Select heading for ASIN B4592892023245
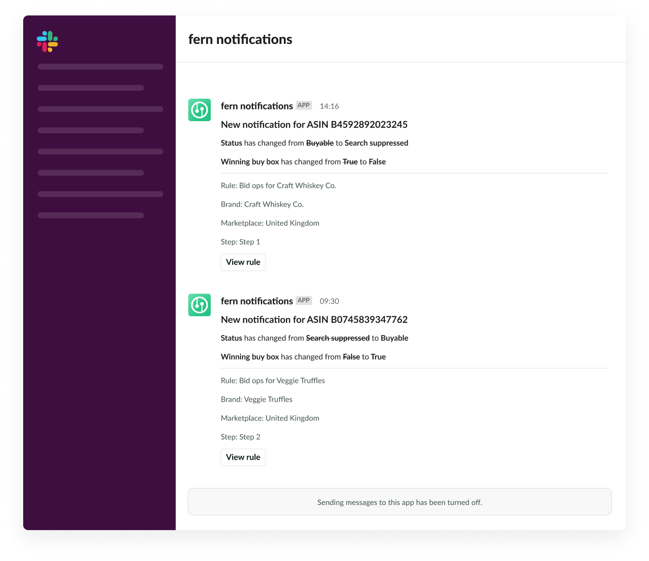 (x=314, y=125)
